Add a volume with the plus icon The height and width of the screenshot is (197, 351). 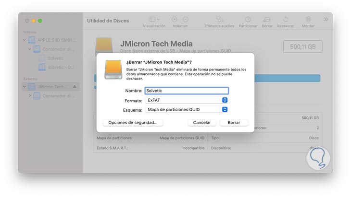point(175,19)
